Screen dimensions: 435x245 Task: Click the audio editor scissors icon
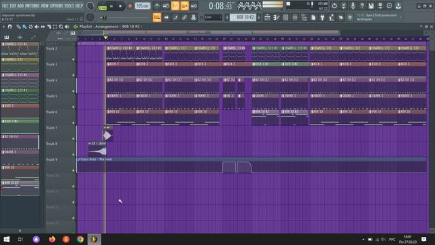click(343, 6)
